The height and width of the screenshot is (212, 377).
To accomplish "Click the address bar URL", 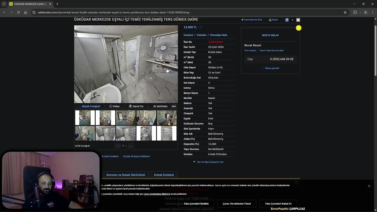I will point(114,12).
